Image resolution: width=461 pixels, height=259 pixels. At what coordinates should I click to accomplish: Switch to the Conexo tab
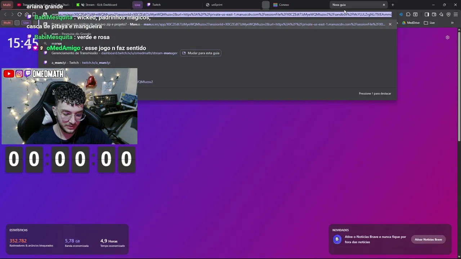point(300,5)
